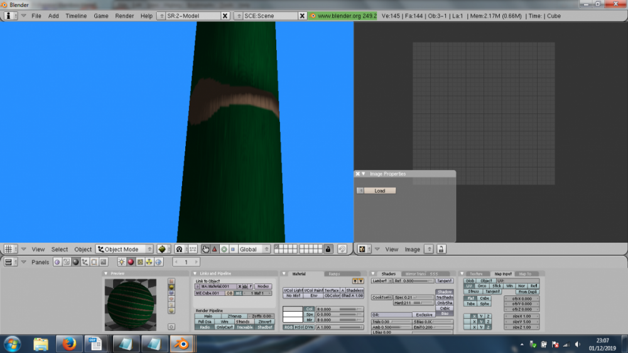Click the Load button in Image Properties

pyautogui.click(x=379, y=191)
